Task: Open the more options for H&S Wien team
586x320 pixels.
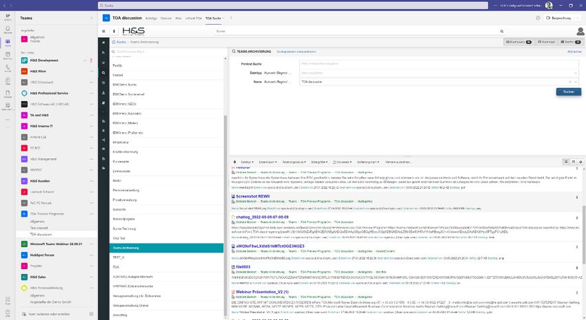Action: pos(92,72)
